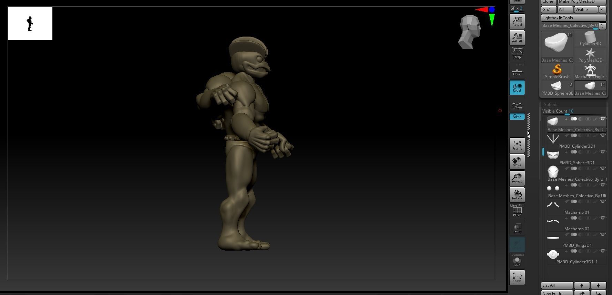Image resolution: width=612 pixels, height=295 pixels.
Task: Select the Rotate view tool
Action: (x=517, y=195)
